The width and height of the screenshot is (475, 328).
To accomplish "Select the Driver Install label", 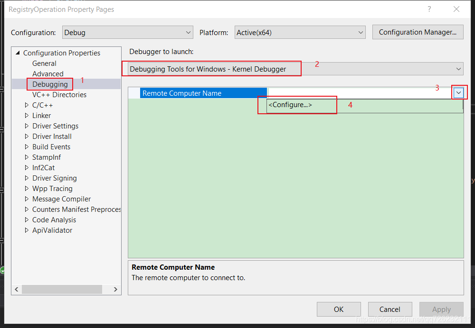I will [52, 137].
